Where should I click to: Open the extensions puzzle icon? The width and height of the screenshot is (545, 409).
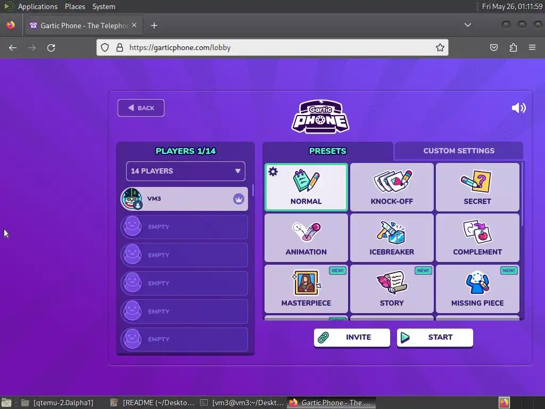tap(513, 47)
